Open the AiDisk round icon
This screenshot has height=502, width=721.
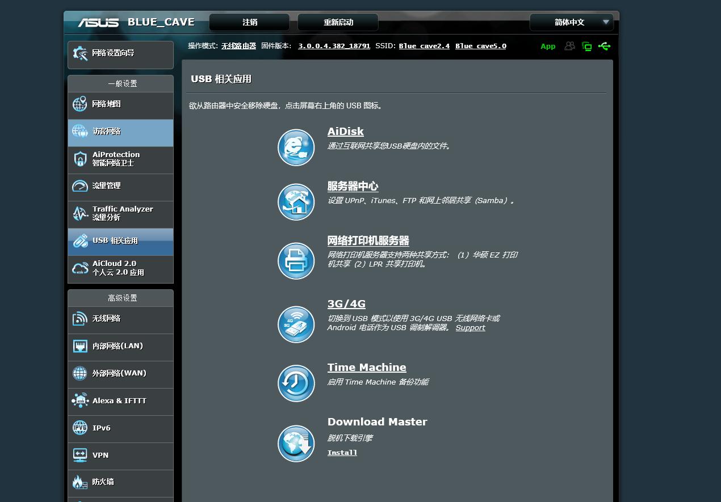[296, 147]
